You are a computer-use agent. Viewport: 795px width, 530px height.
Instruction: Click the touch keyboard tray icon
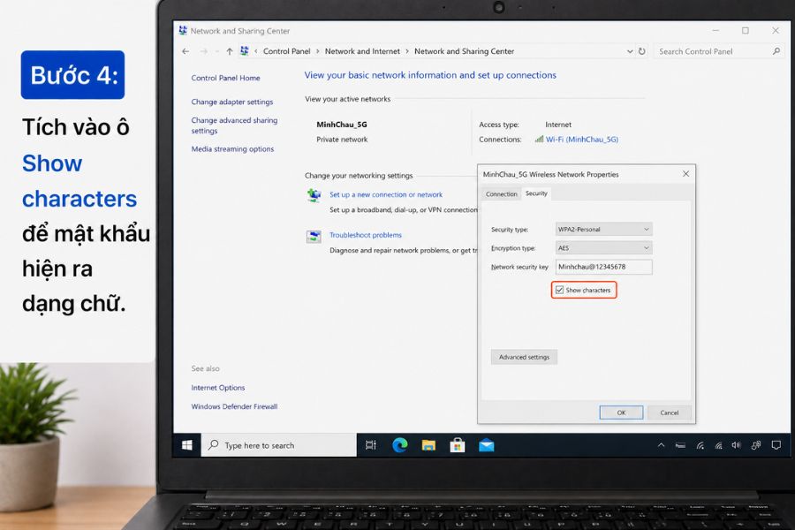680,445
